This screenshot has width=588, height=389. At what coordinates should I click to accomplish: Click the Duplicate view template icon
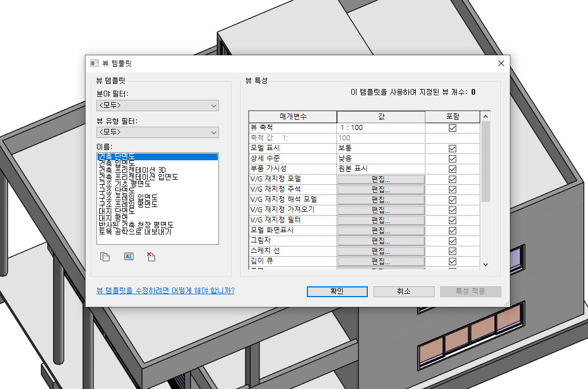coord(105,257)
